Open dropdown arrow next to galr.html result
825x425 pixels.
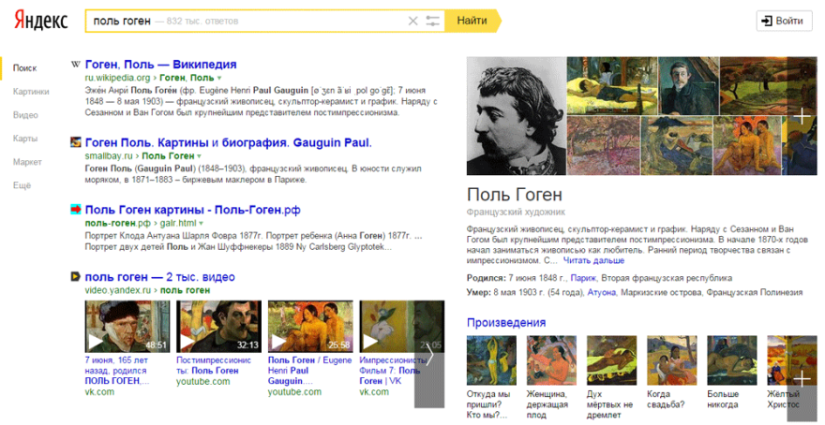pos(201,224)
